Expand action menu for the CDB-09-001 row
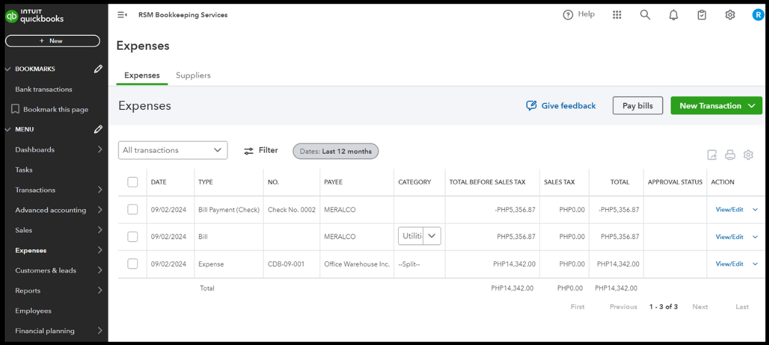The image size is (769, 345). pos(755,264)
